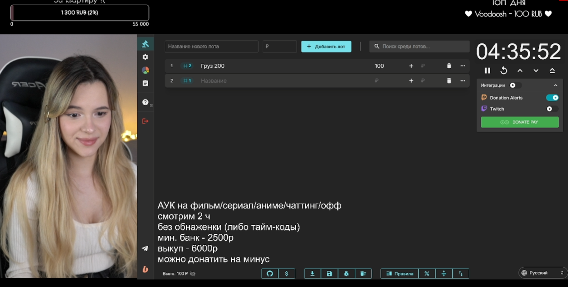This screenshot has width=568, height=287.
Task: Click the save floppy disk icon
Action: point(329,274)
